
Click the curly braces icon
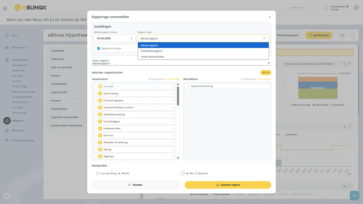352,35
